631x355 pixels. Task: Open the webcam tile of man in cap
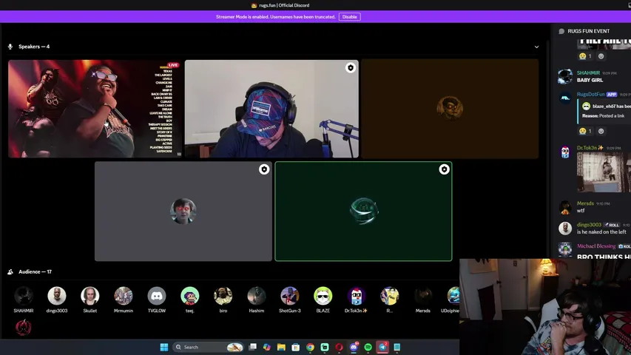pos(271,109)
